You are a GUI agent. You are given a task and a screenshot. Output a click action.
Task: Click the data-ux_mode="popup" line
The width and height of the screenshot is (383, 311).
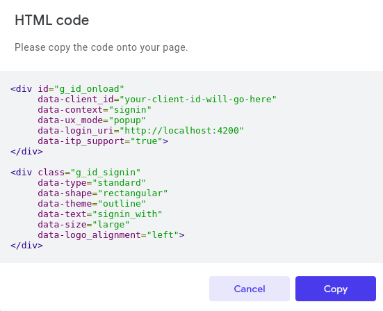(92, 120)
